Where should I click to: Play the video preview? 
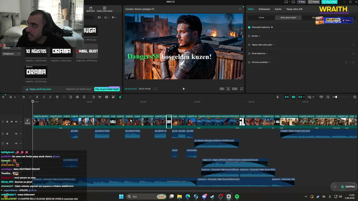pyautogui.click(x=184, y=89)
